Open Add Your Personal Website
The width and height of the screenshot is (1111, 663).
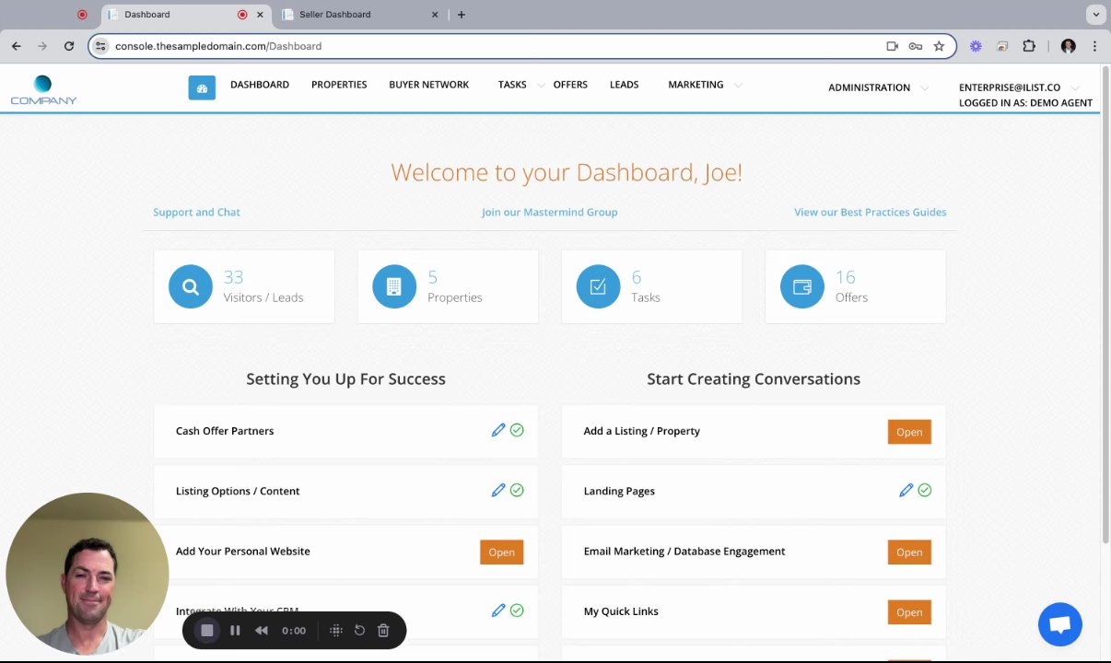(501, 552)
